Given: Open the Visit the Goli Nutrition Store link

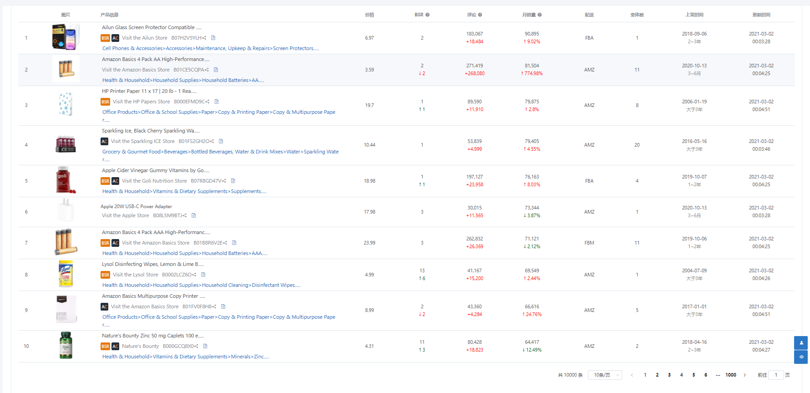Looking at the screenshot, I should point(154,181).
